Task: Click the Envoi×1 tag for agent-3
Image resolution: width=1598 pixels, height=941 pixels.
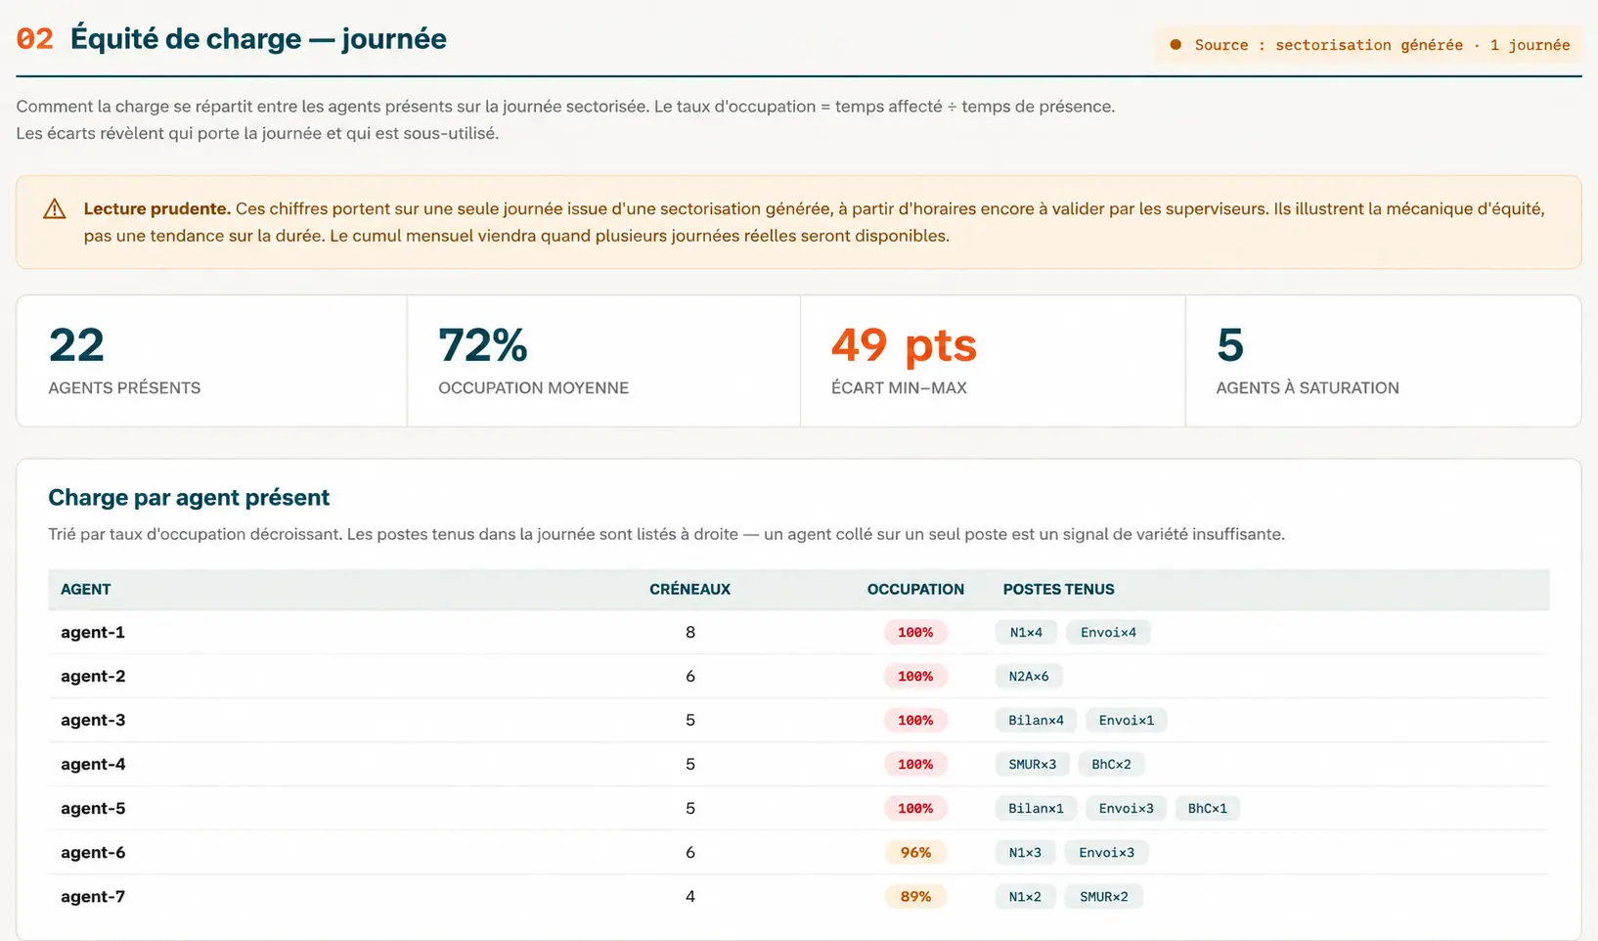Action: point(1127,720)
